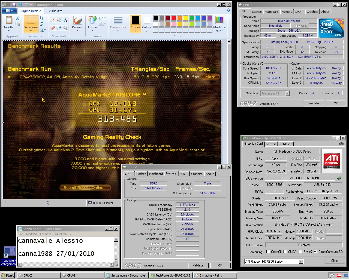This screenshot has width=349, height=279.
Task: Open the Paint application menu button
Action: pyautogui.click(x=9, y=11)
